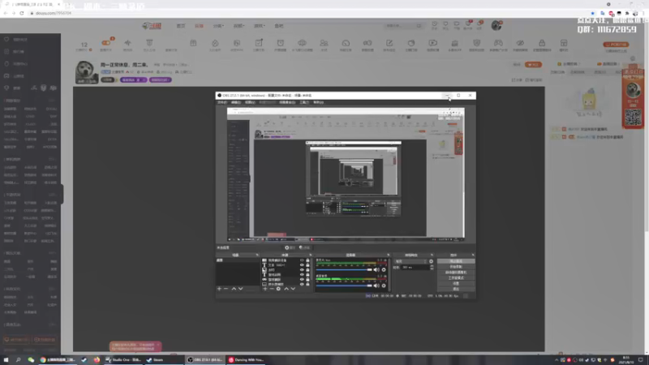The width and height of the screenshot is (649, 365).
Task: Enable Studio Mode in OBS Controls
Action: (x=456, y=277)
